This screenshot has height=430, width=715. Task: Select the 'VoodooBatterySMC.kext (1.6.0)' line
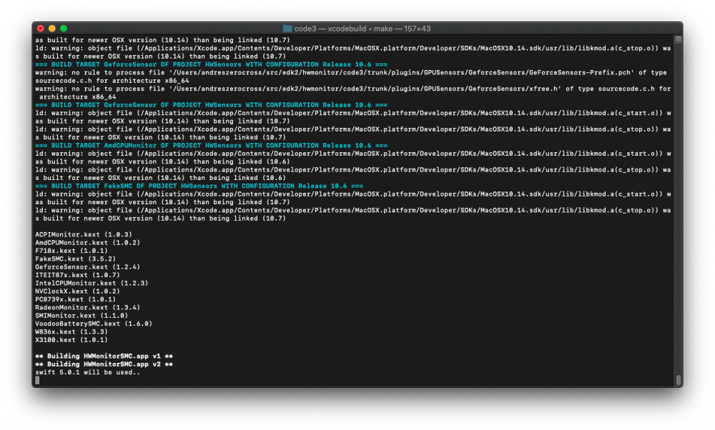pos(94,324)
